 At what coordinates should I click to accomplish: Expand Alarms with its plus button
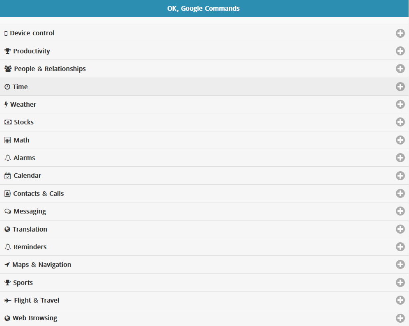tap(400, 158)
